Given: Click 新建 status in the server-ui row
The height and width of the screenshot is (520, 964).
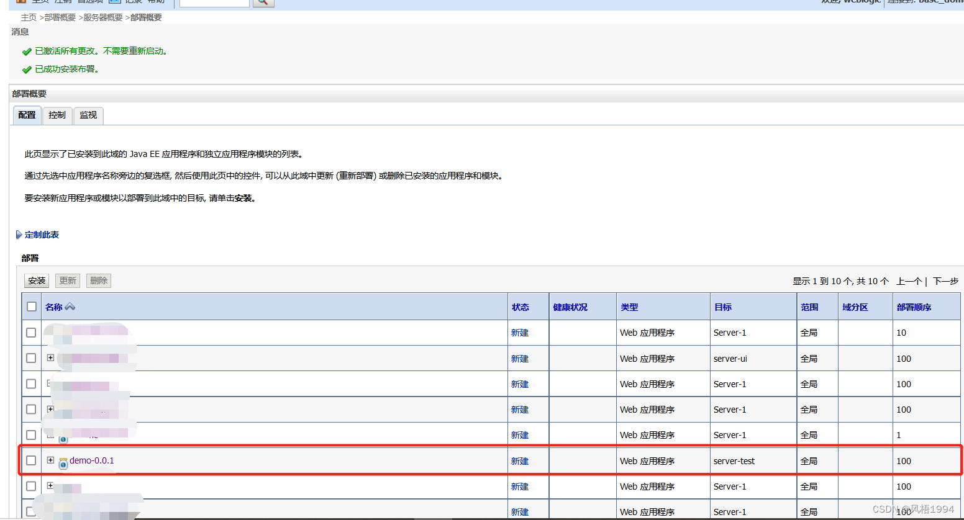Looking at the screenshot, I should pyautogui.click(x=520, y=359).
